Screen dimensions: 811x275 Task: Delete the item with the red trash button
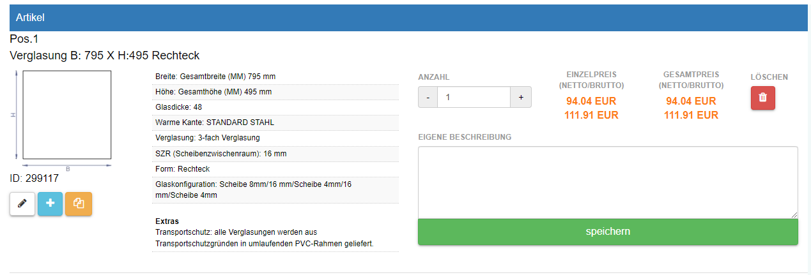pyautogui.click(x=762, y=98)
